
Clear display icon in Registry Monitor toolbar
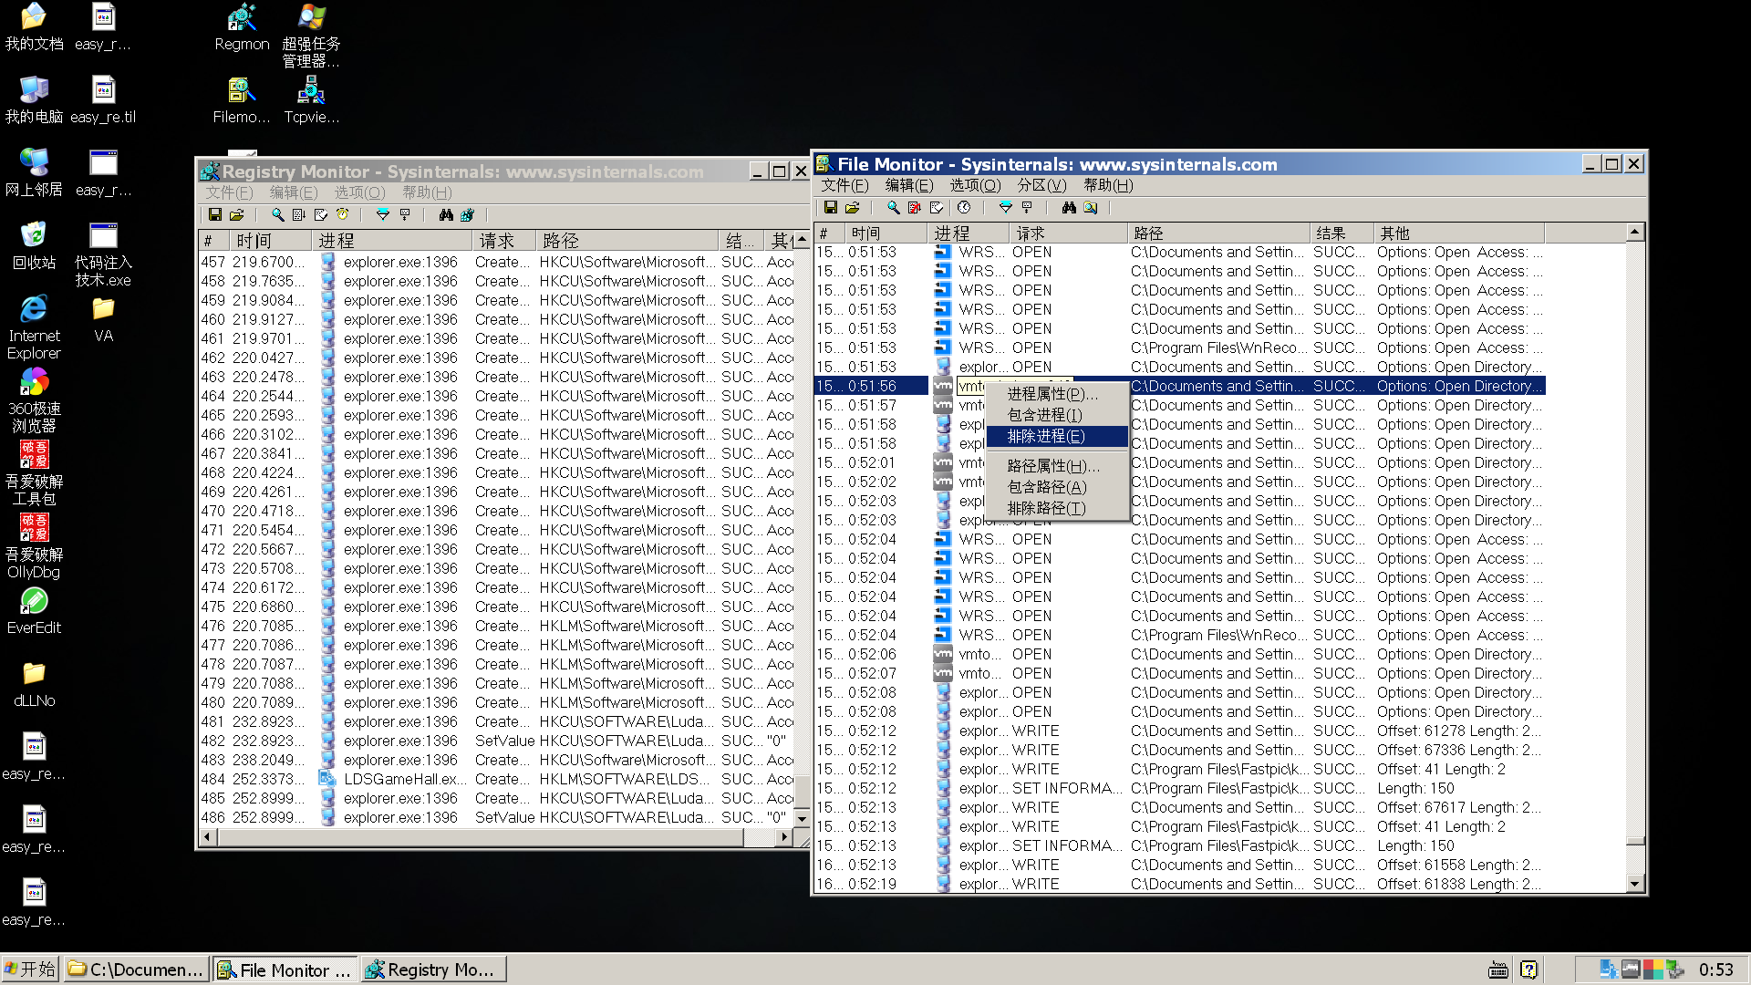[321, 215]
